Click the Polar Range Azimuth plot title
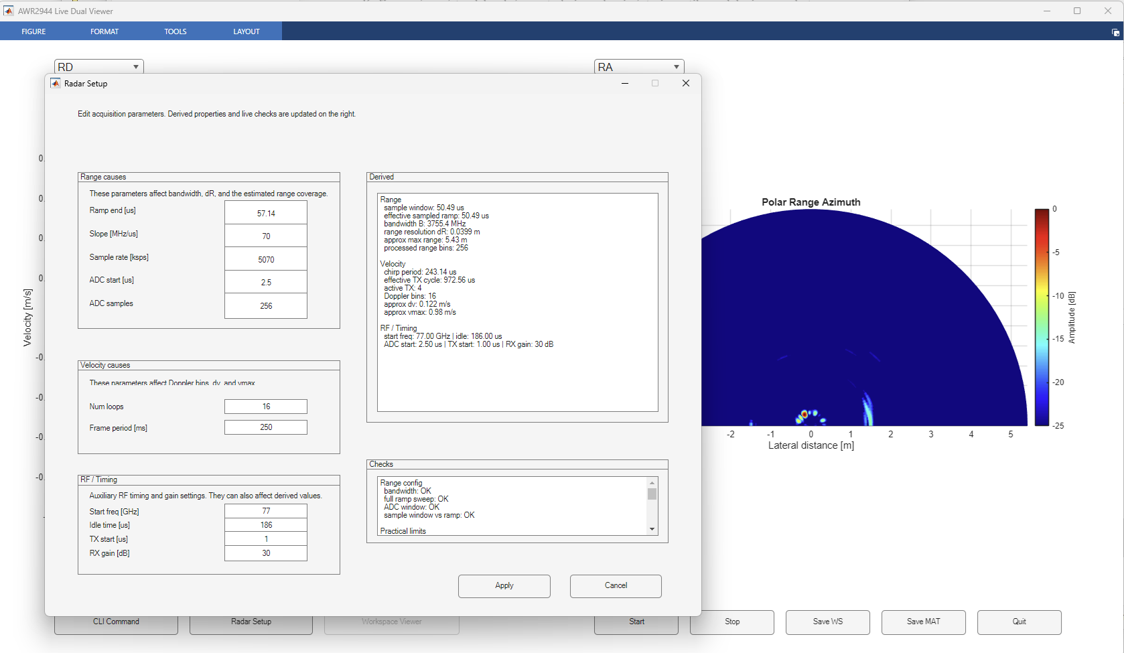Viewport: 1124px width, 653px height. tap(811, 202)
